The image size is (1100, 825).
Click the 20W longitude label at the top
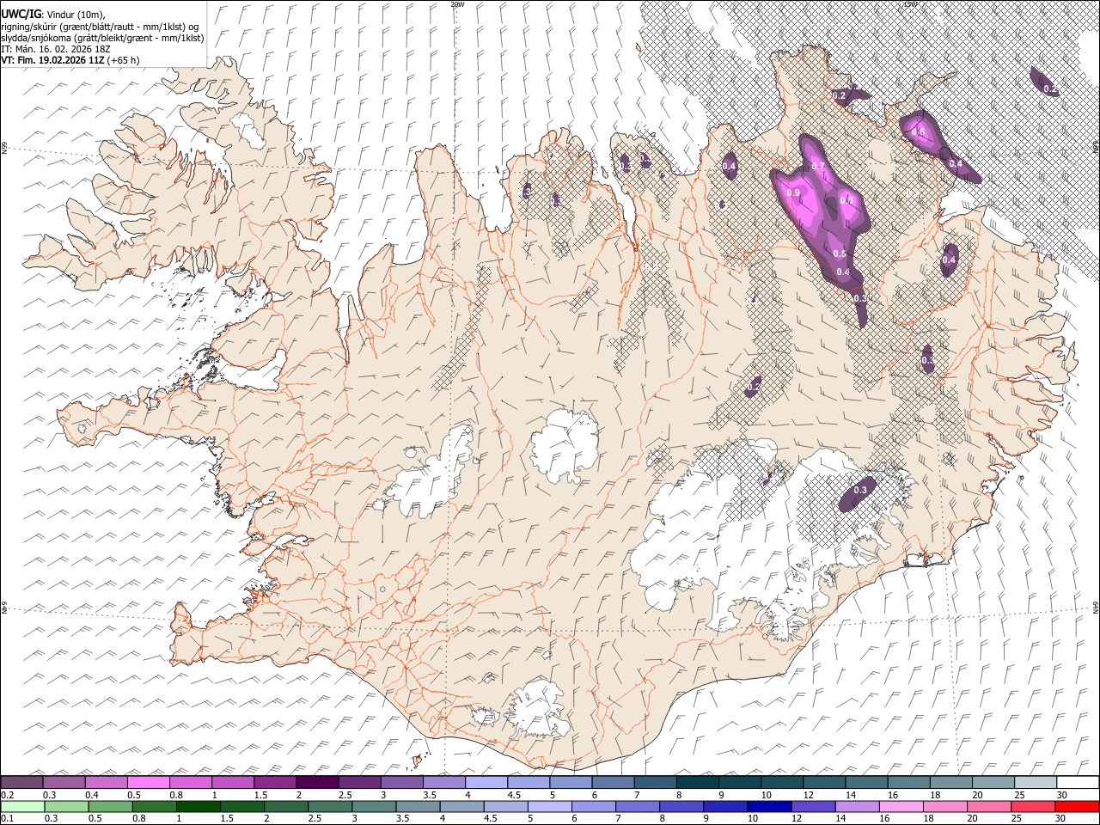tap(457, 4)
